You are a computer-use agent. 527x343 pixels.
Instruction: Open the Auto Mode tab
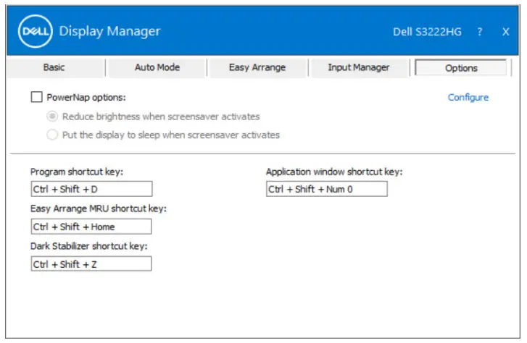(x=157, y=67)
